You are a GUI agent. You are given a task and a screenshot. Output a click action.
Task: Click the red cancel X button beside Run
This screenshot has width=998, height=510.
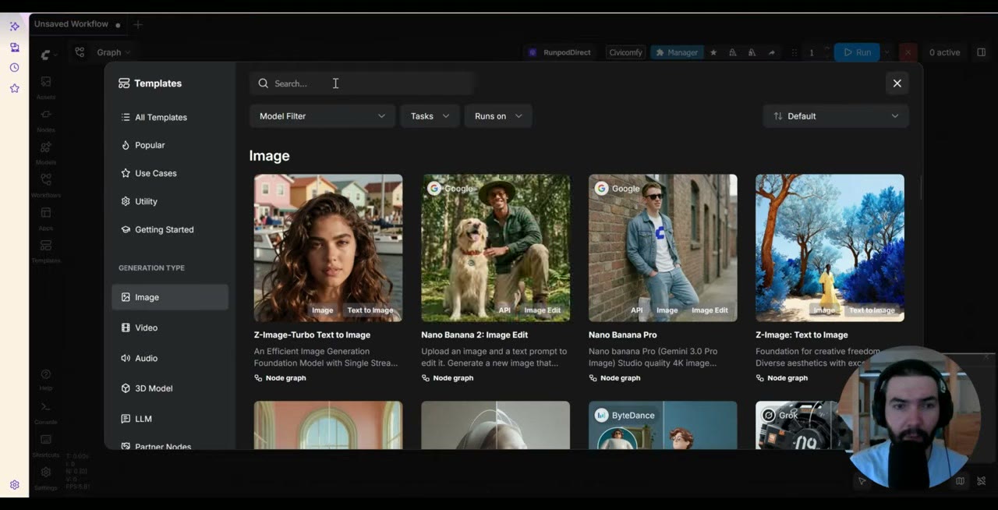coord(908,52)
